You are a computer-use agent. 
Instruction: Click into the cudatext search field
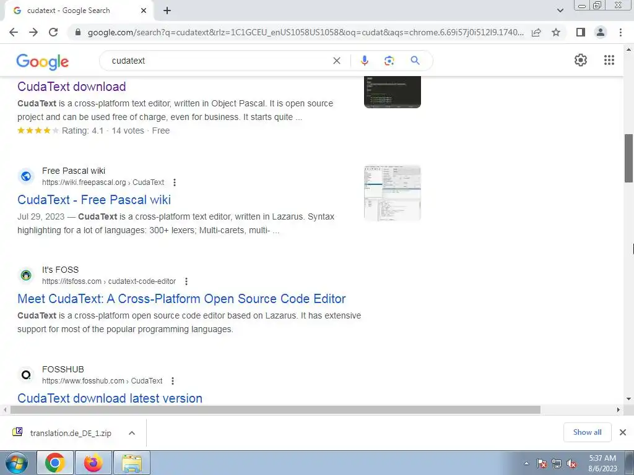click(x=219, y=61)
